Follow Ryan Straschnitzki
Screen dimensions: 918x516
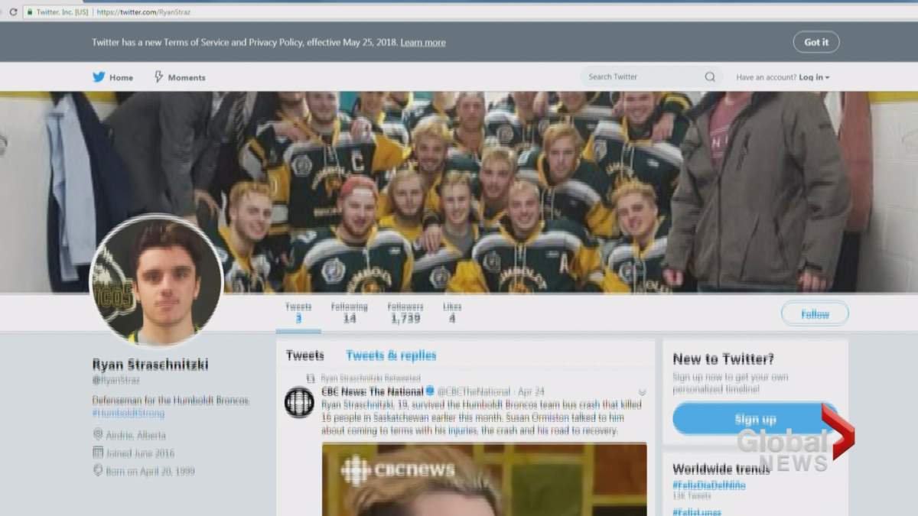(815, 314)
